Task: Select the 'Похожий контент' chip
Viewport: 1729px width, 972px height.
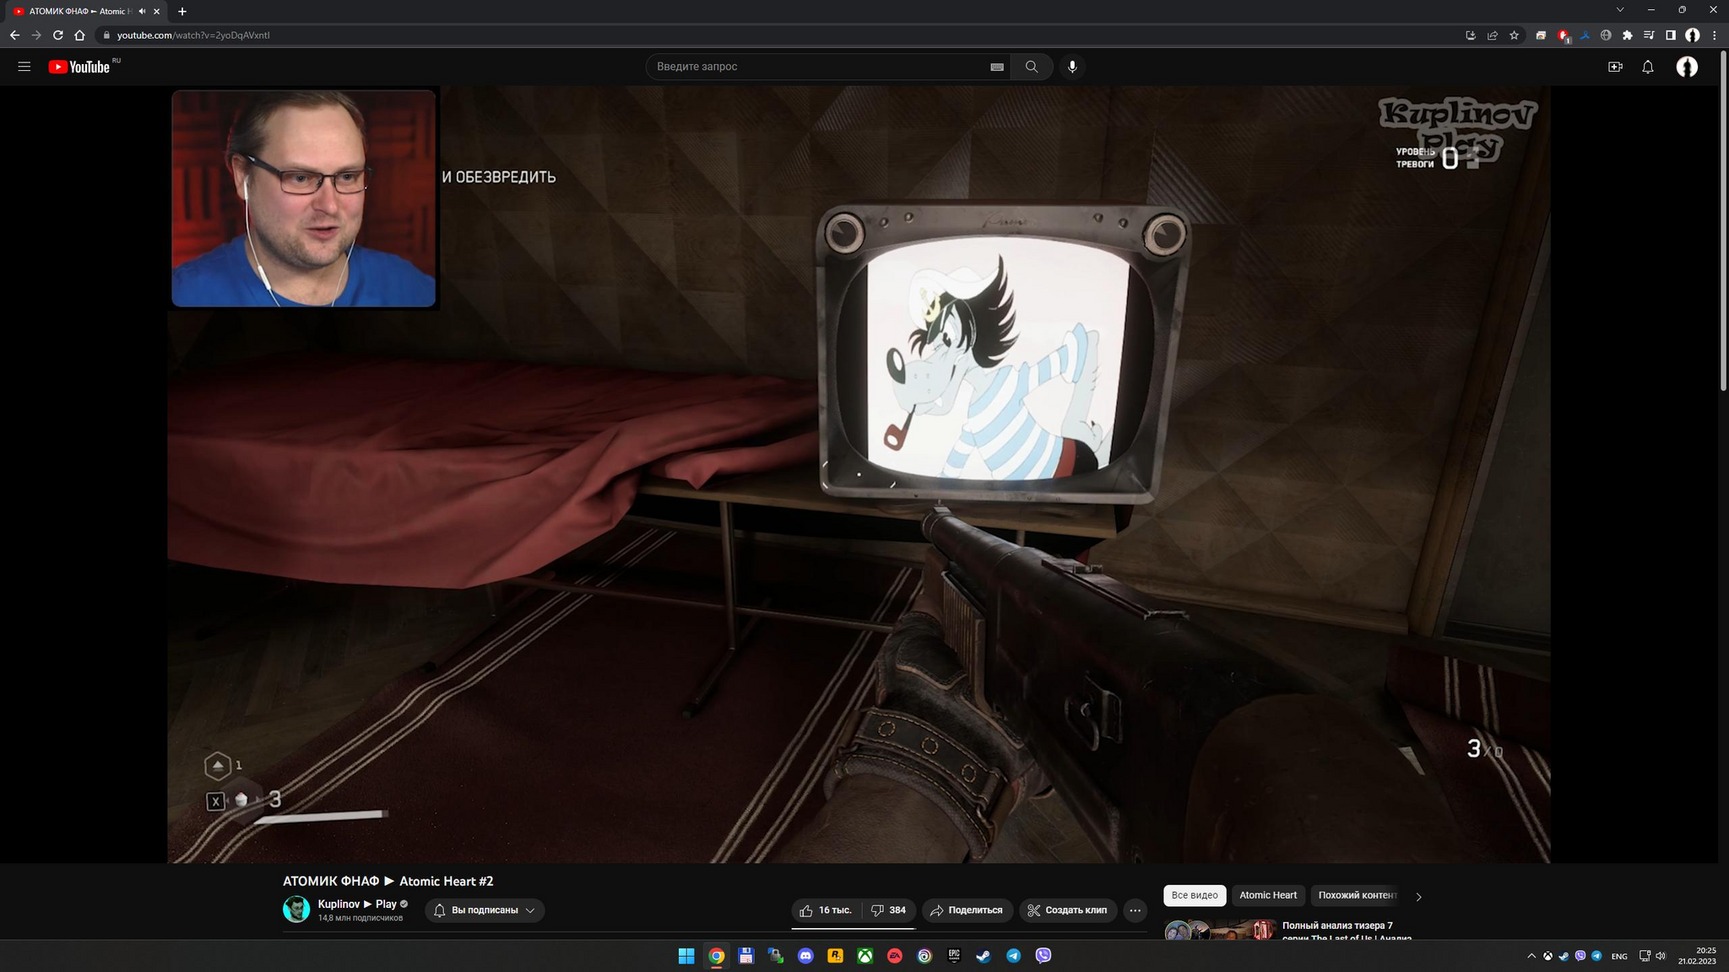Action: [x=1357, y=895]
